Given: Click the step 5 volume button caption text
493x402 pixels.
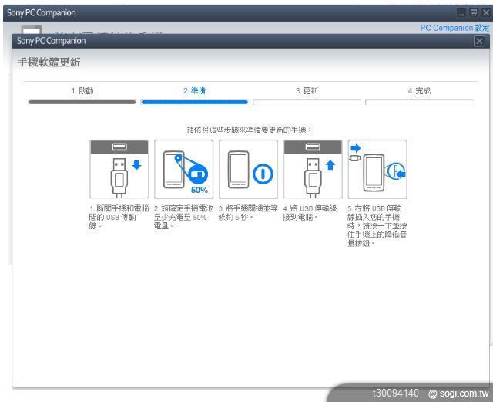Looking at the screenshot, I should (377, 225).
